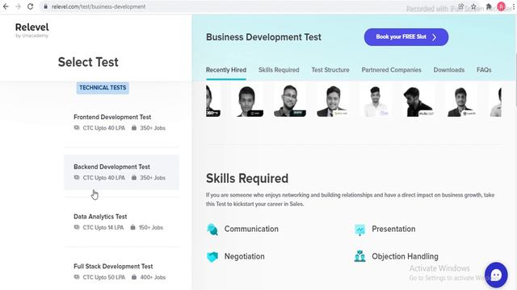
Task: Click the Objection Handling label
Action: coord(405,256)
